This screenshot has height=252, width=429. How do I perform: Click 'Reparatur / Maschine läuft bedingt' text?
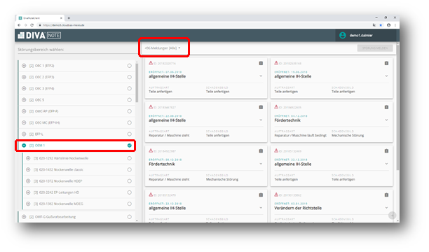(301, 136)
